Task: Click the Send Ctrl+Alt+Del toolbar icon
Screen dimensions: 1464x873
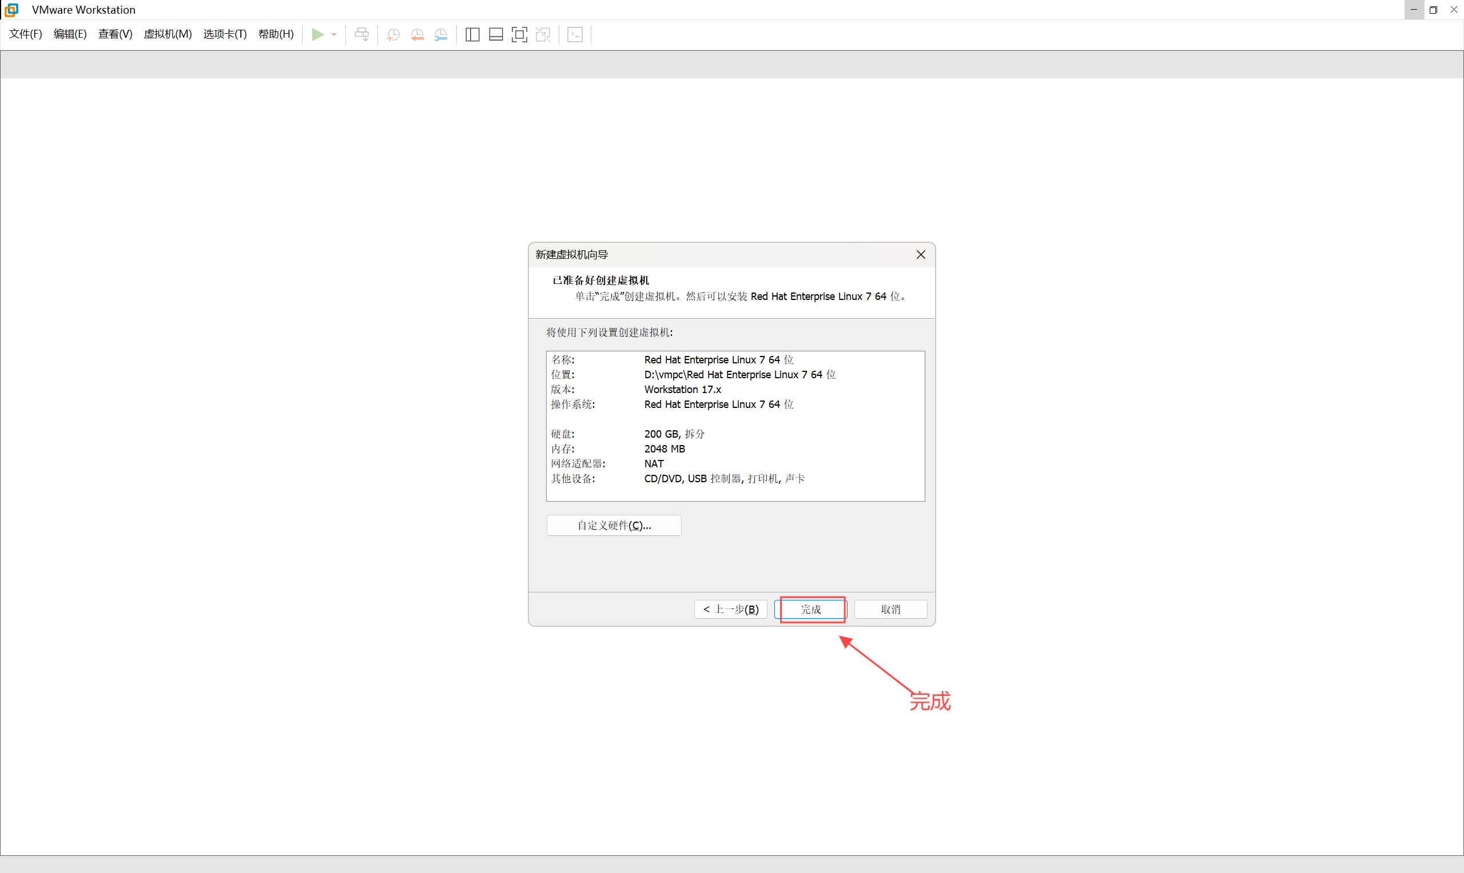Action: 361,35
